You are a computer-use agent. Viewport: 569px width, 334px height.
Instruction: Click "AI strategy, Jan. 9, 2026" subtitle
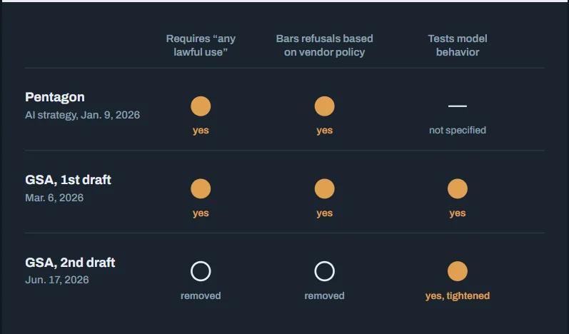(x=82, y=115)
